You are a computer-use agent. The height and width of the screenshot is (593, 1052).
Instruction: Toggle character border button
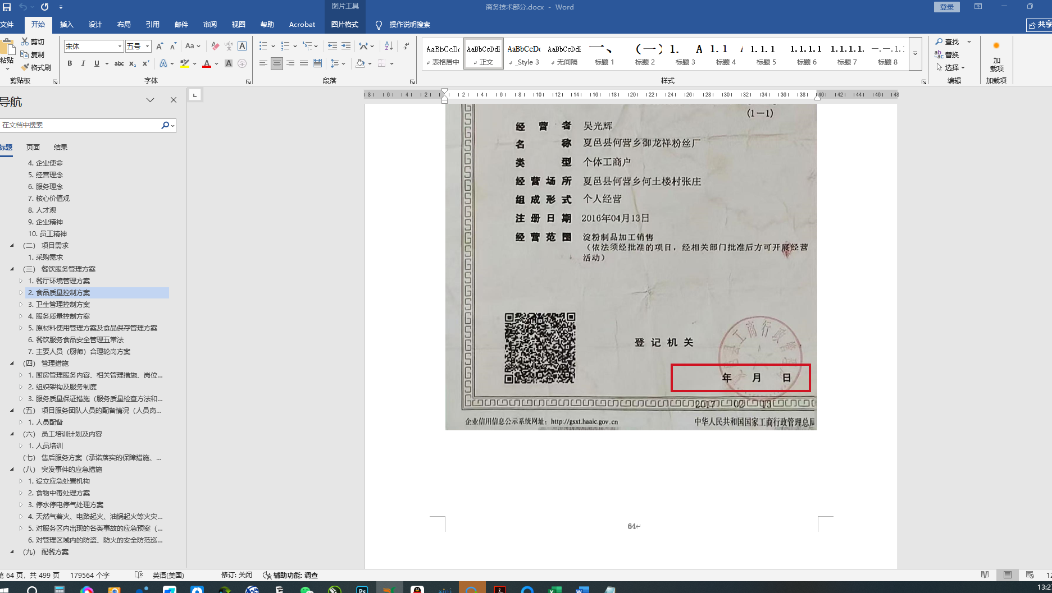click(x=242, y=46)
